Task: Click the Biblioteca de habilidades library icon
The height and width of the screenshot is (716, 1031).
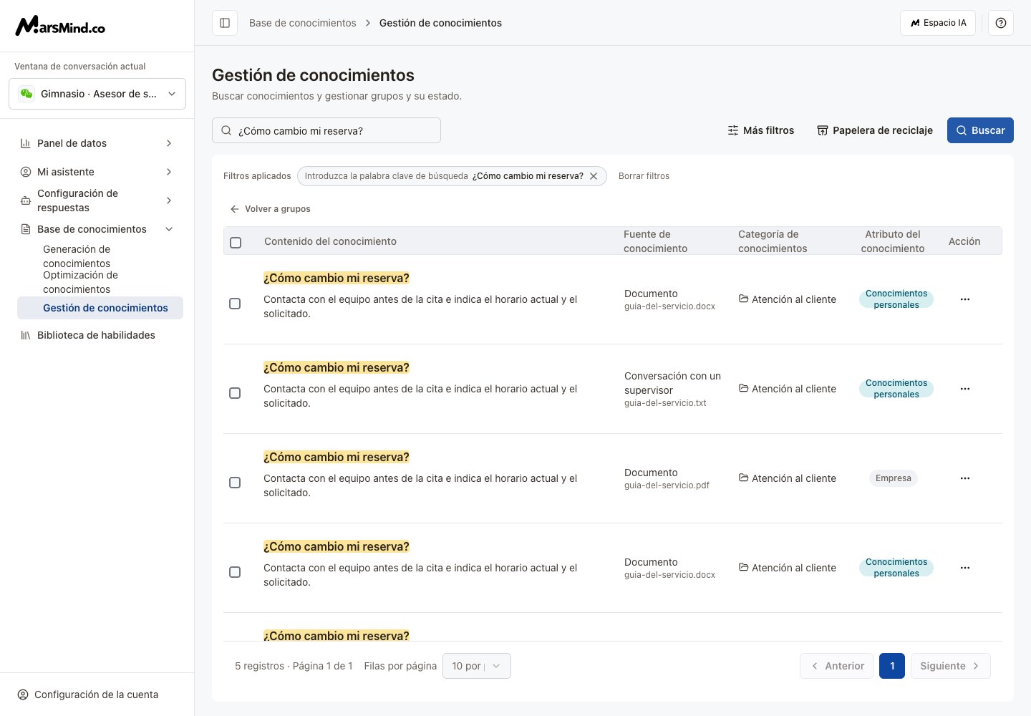Action: point(26,335)
